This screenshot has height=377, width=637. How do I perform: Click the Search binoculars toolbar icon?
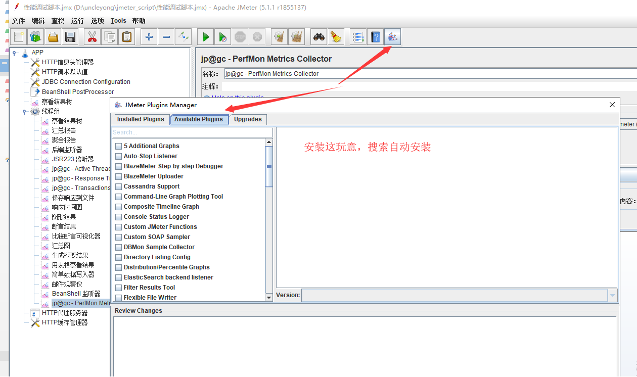[x=318, y=36]
